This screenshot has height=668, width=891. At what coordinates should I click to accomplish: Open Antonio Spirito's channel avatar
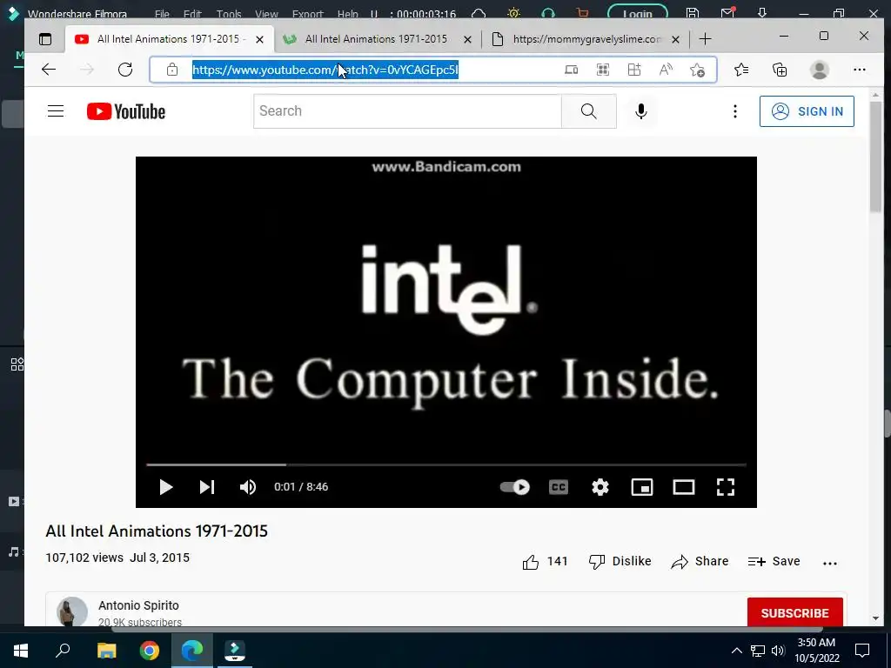[72, 611]
